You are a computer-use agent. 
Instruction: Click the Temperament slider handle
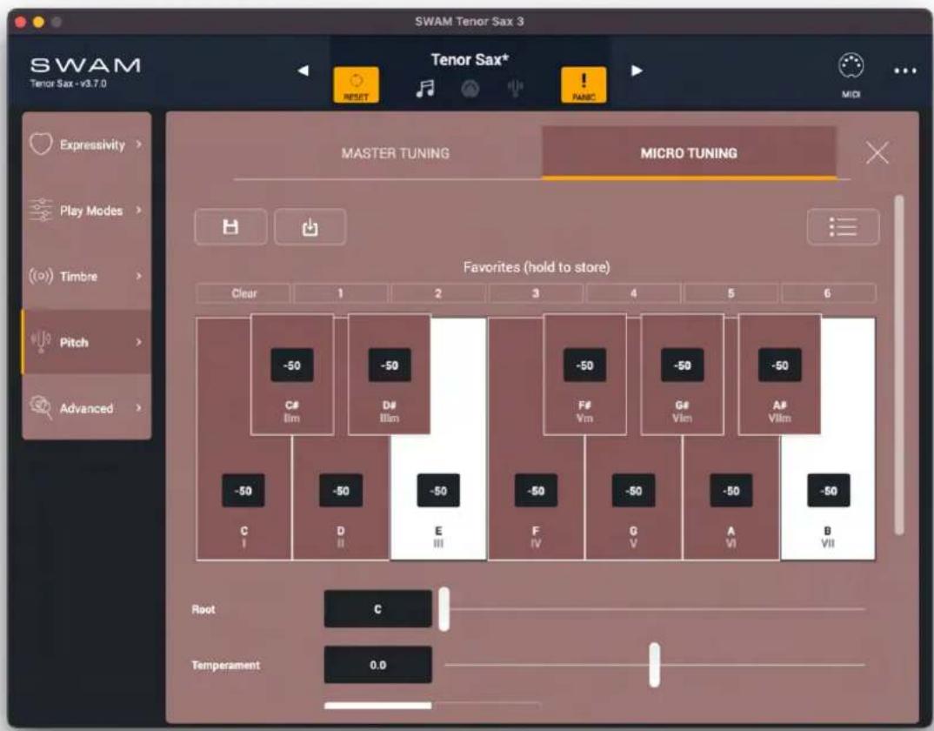(x=655, y=665)
